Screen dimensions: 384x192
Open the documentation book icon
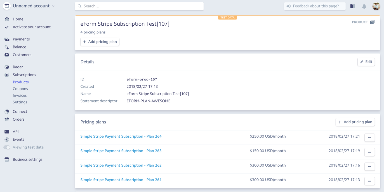pyautogui.click(x=353, y=6)
